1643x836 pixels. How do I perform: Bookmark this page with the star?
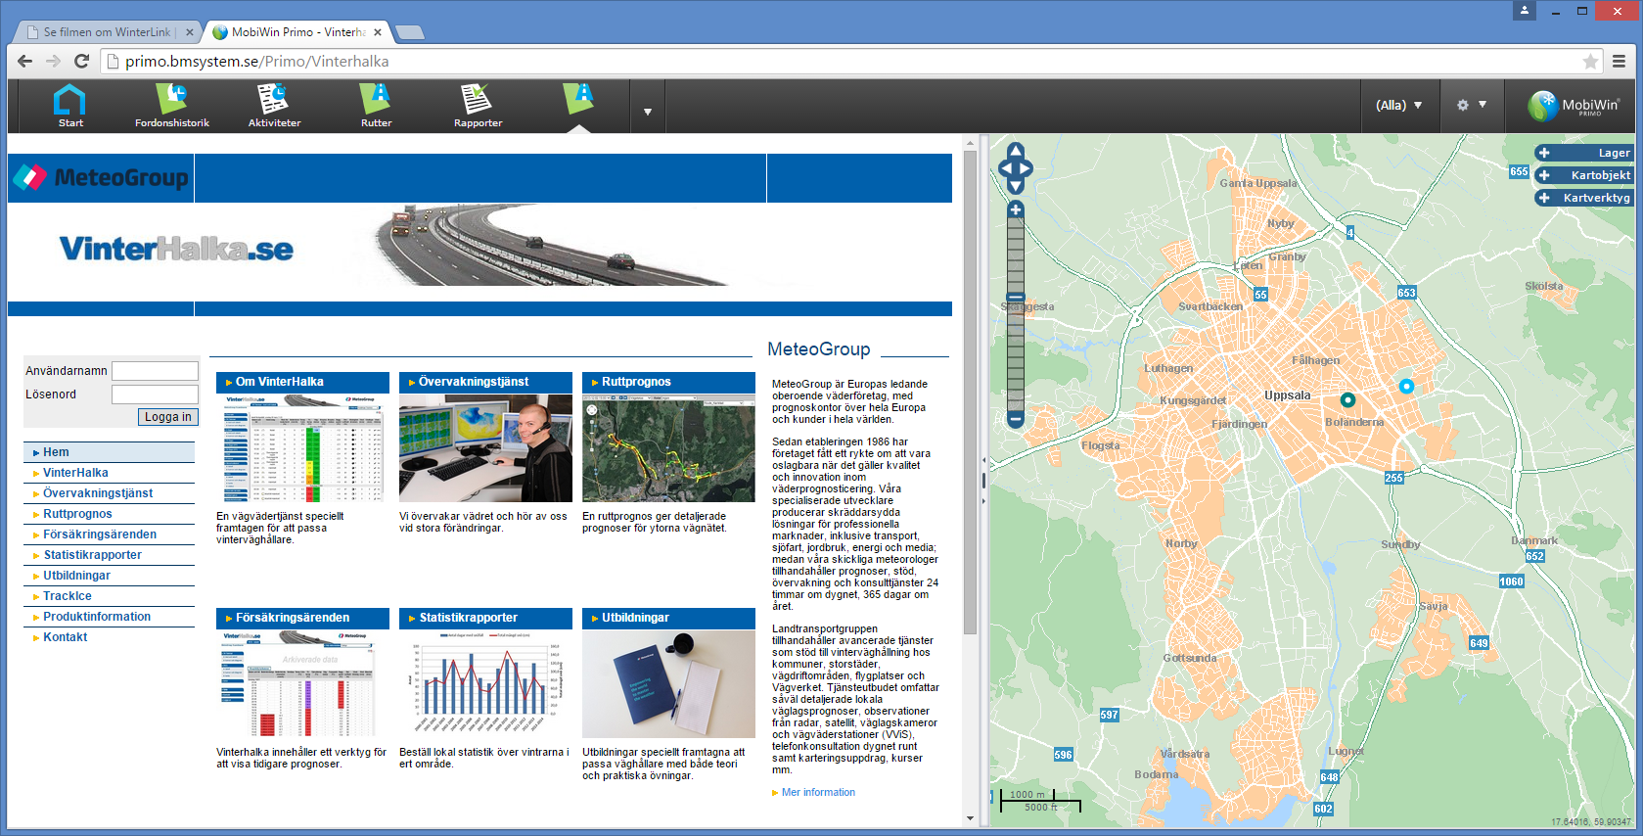coord(1591,62)
